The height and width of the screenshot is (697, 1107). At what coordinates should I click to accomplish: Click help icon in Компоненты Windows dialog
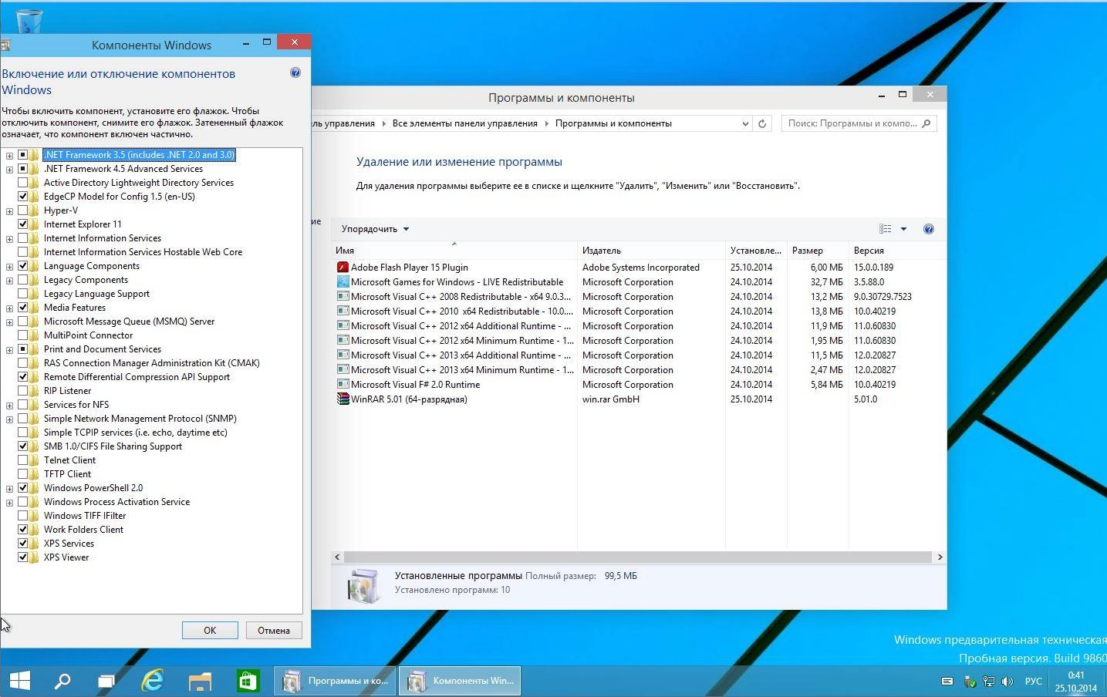click(x=295, y=72)
